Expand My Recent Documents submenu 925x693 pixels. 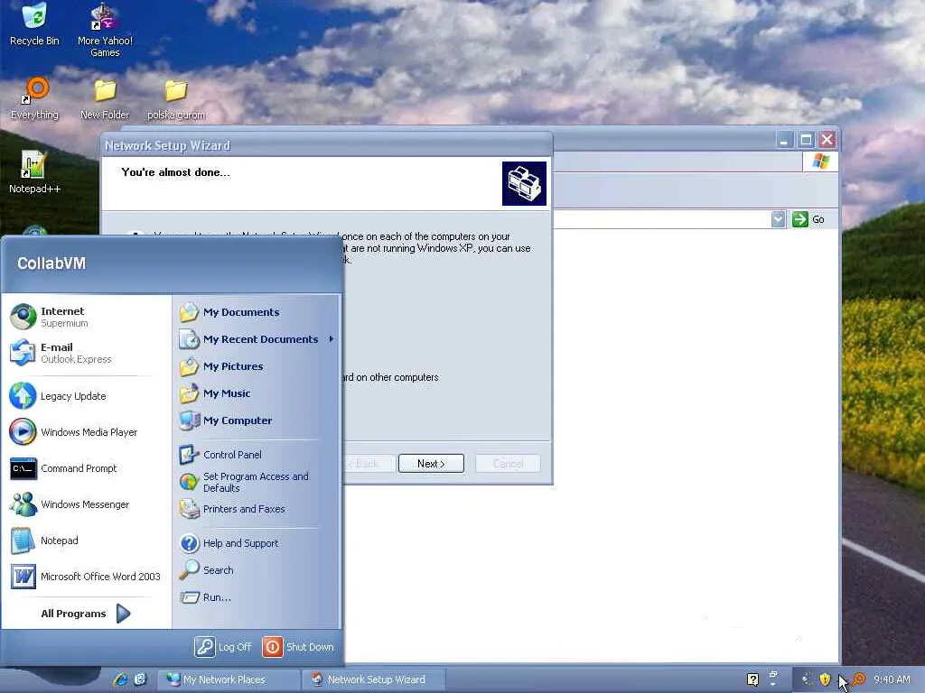(257, 339)
